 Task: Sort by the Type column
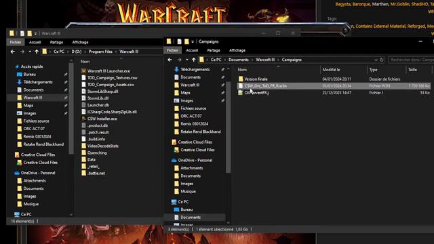pyautogui.click(x=373, y=70)
